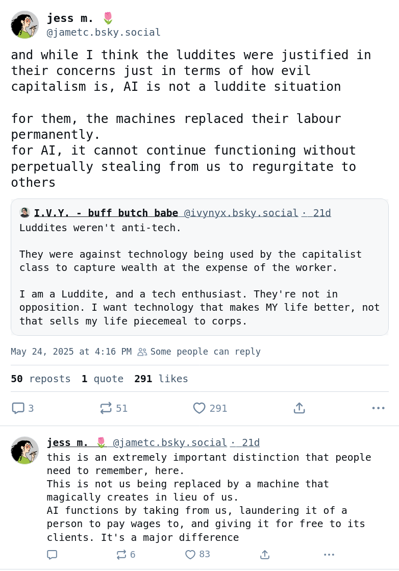
Task: Like the main post with 291 likes
Action: [199, 408]
